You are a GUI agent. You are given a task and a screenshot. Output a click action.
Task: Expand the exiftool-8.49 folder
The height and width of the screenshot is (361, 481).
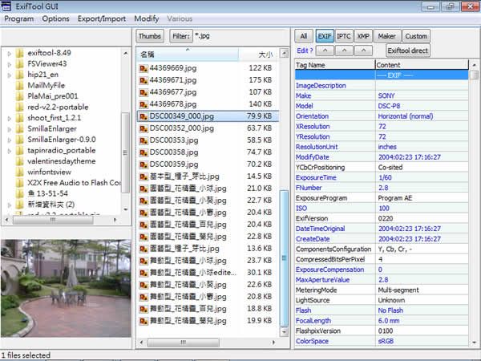point(9,54)
